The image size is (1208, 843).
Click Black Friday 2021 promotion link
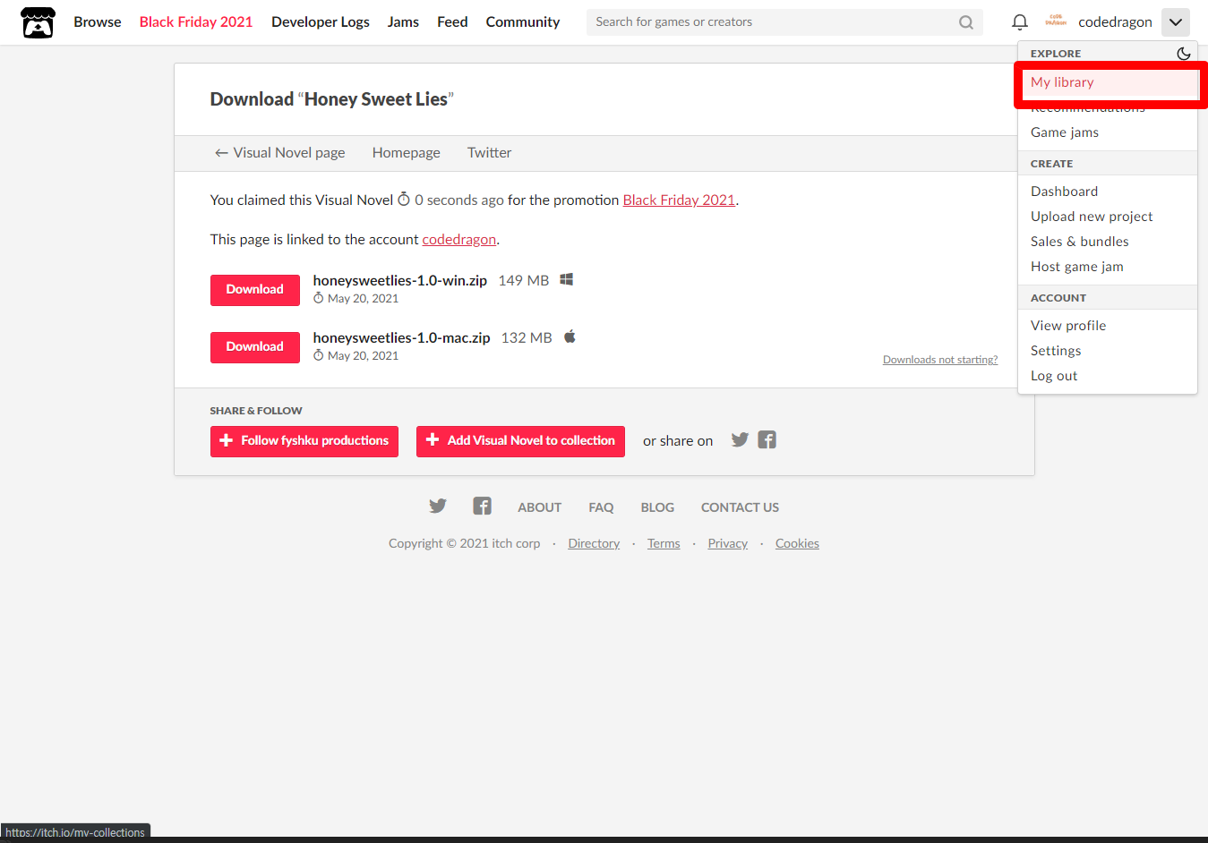[x=679, y=200]
